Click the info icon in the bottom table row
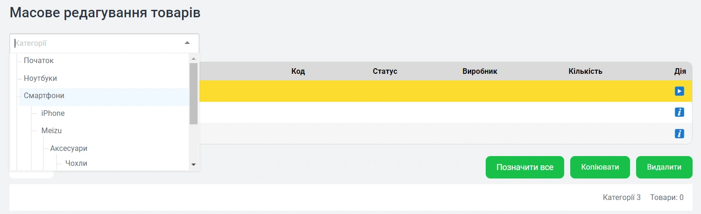Viewport: 701px width, 214px height. [x=679, y=134]
